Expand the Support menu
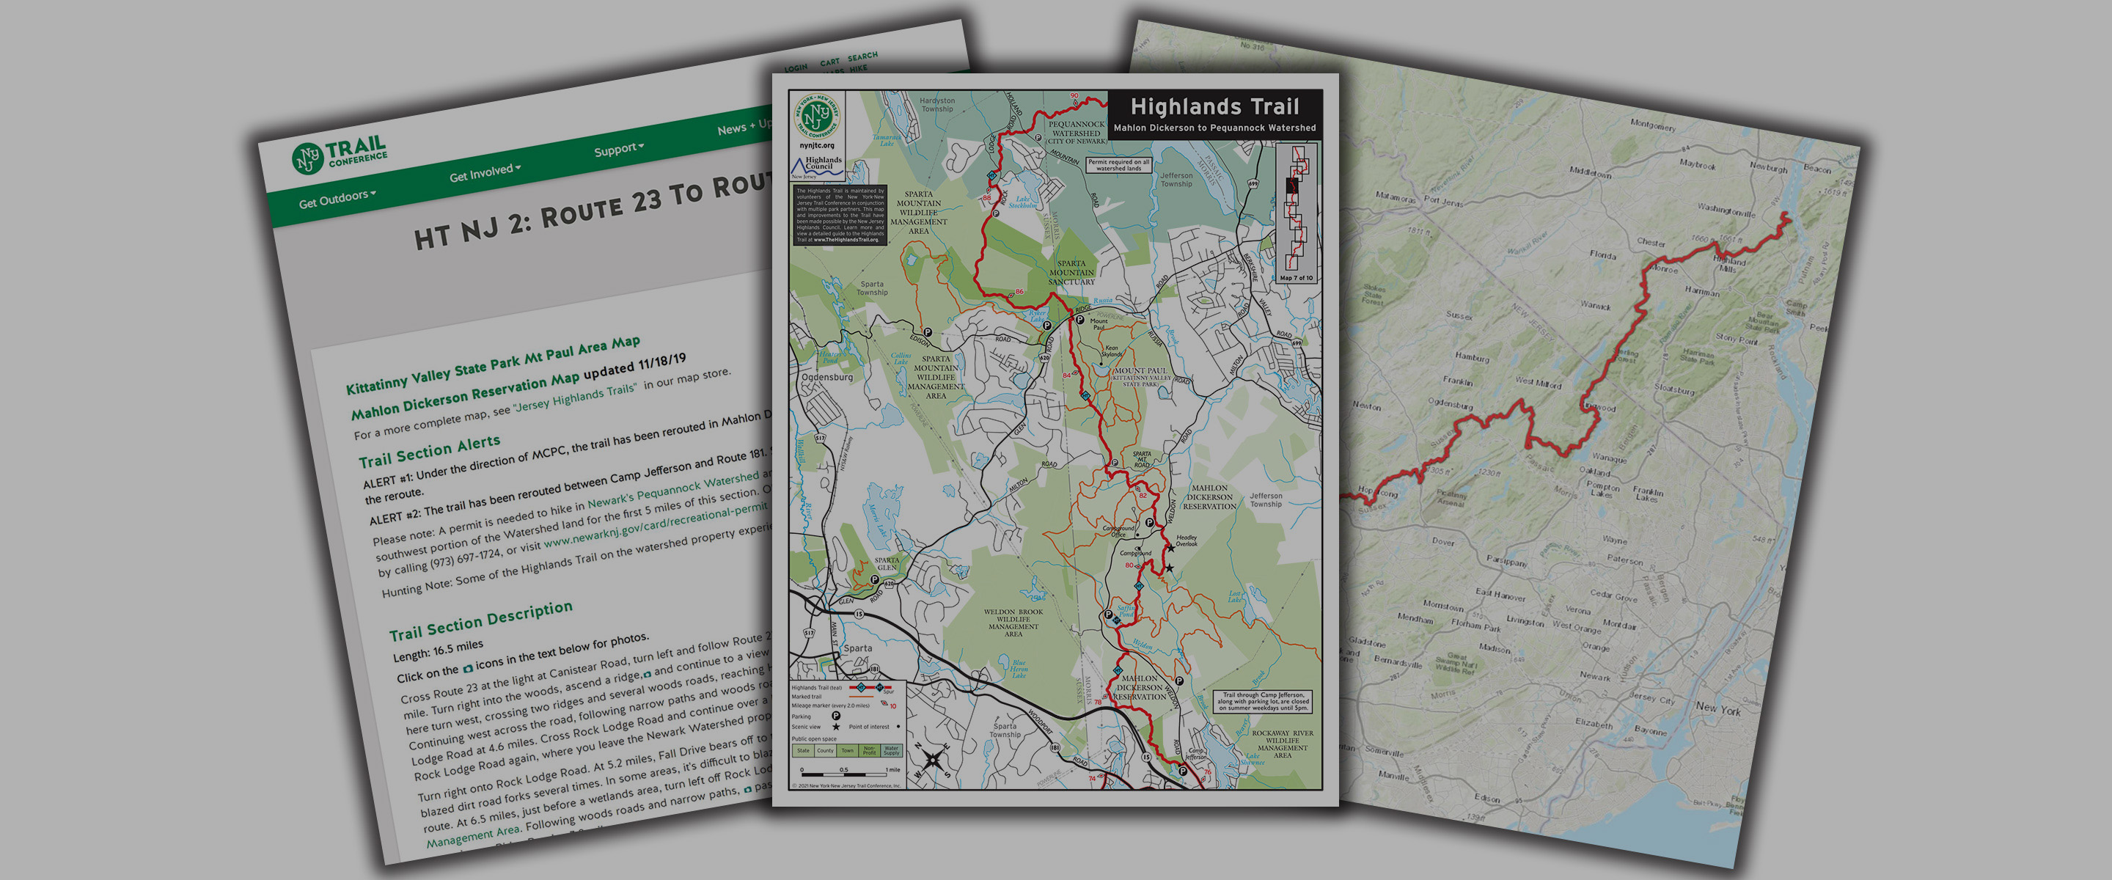2112x880 pixels. [619, 150]
